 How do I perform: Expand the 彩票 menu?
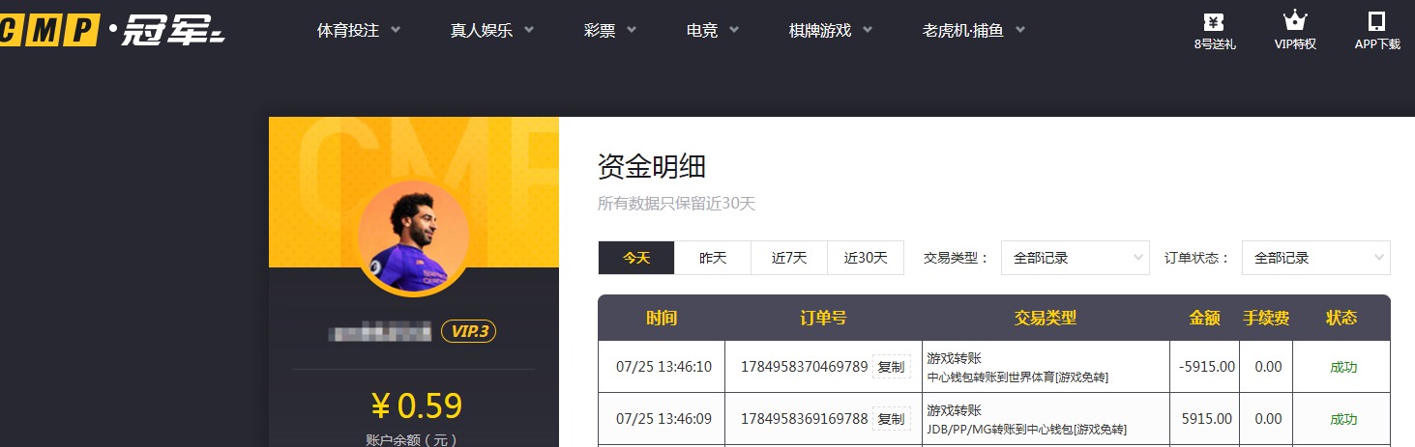point(610,30)
